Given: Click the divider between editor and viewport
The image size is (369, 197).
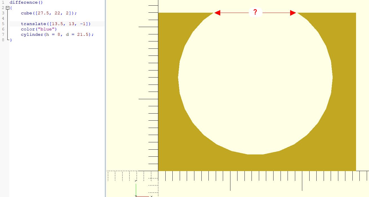Looking at the screenshot, I should (105, 99).
